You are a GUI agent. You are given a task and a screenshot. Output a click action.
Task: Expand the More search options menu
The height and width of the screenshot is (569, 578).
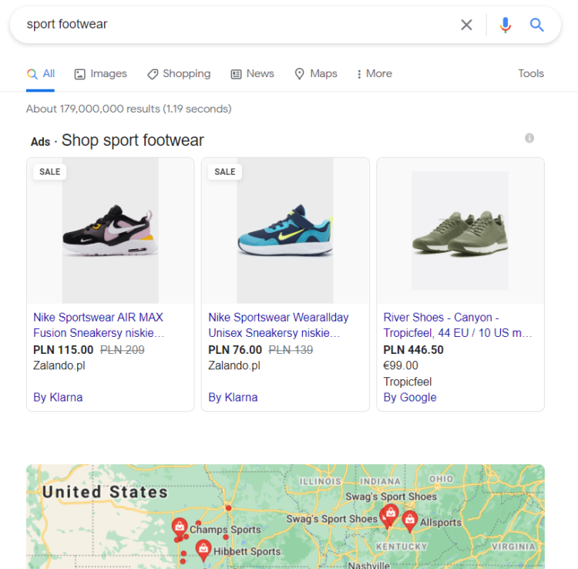click(374, 74)
